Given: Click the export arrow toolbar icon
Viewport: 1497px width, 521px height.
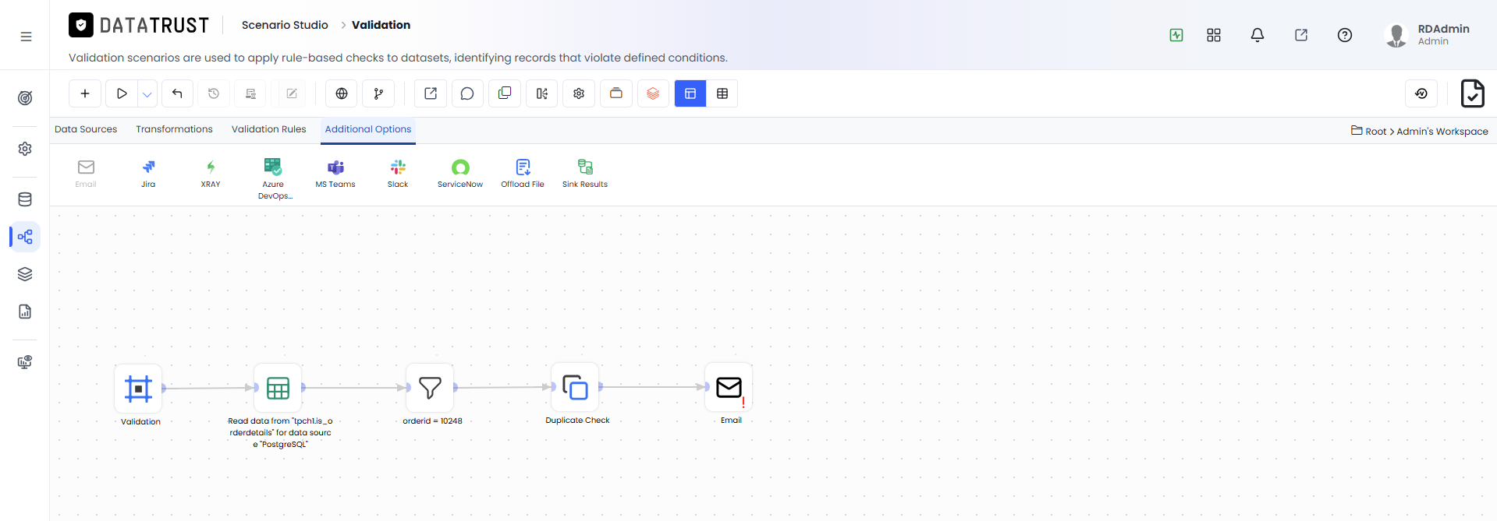Looking at the screenshot, I should pos(431,93).
